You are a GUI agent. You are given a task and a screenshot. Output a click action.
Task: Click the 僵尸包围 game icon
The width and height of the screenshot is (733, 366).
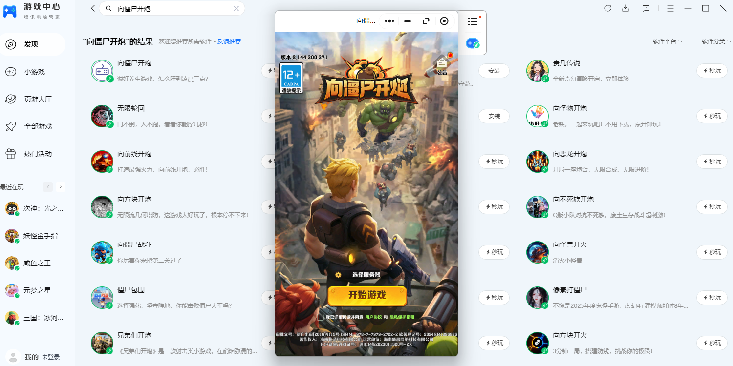[102, 298]
